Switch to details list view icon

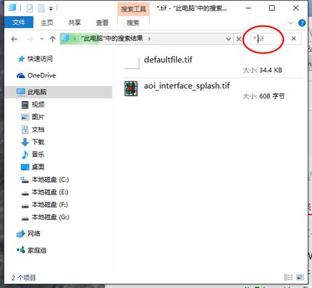[x=288, y=277]
